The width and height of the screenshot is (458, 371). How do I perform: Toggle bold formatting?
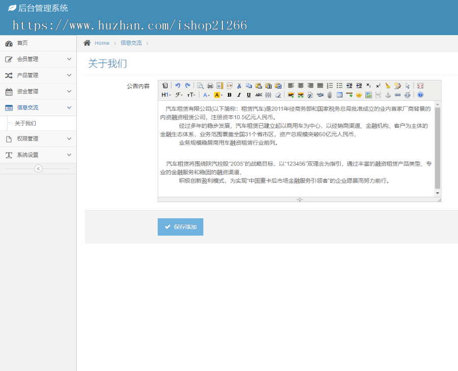(x=229, y=95)
